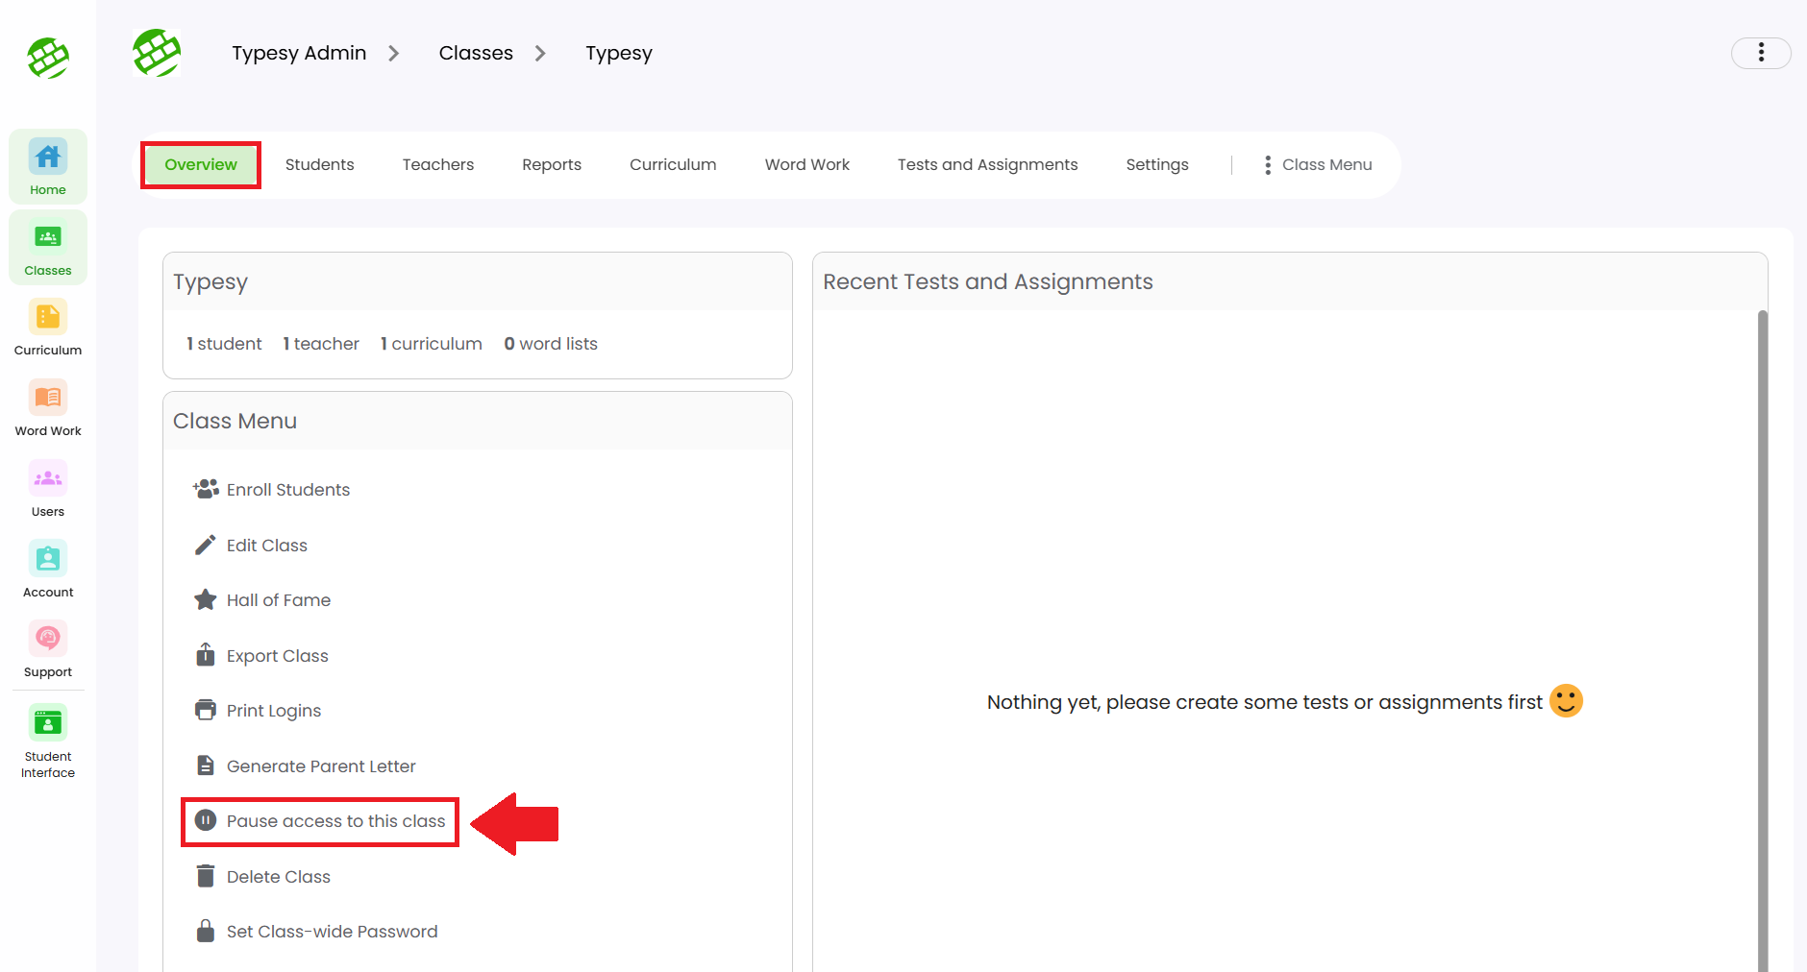
Task: Click the Edit Class link
Action: [x=267, y=545]
